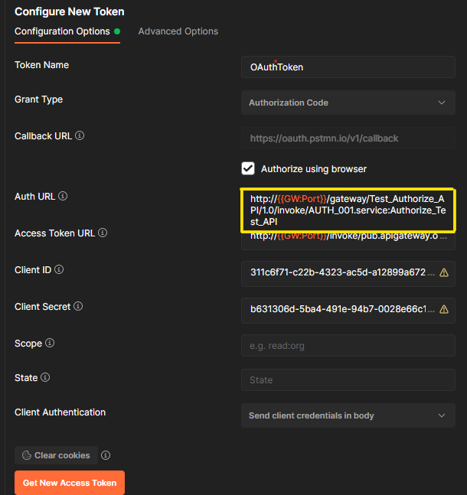Uncheck Authorize using browser checkbox

pos(248,168)
